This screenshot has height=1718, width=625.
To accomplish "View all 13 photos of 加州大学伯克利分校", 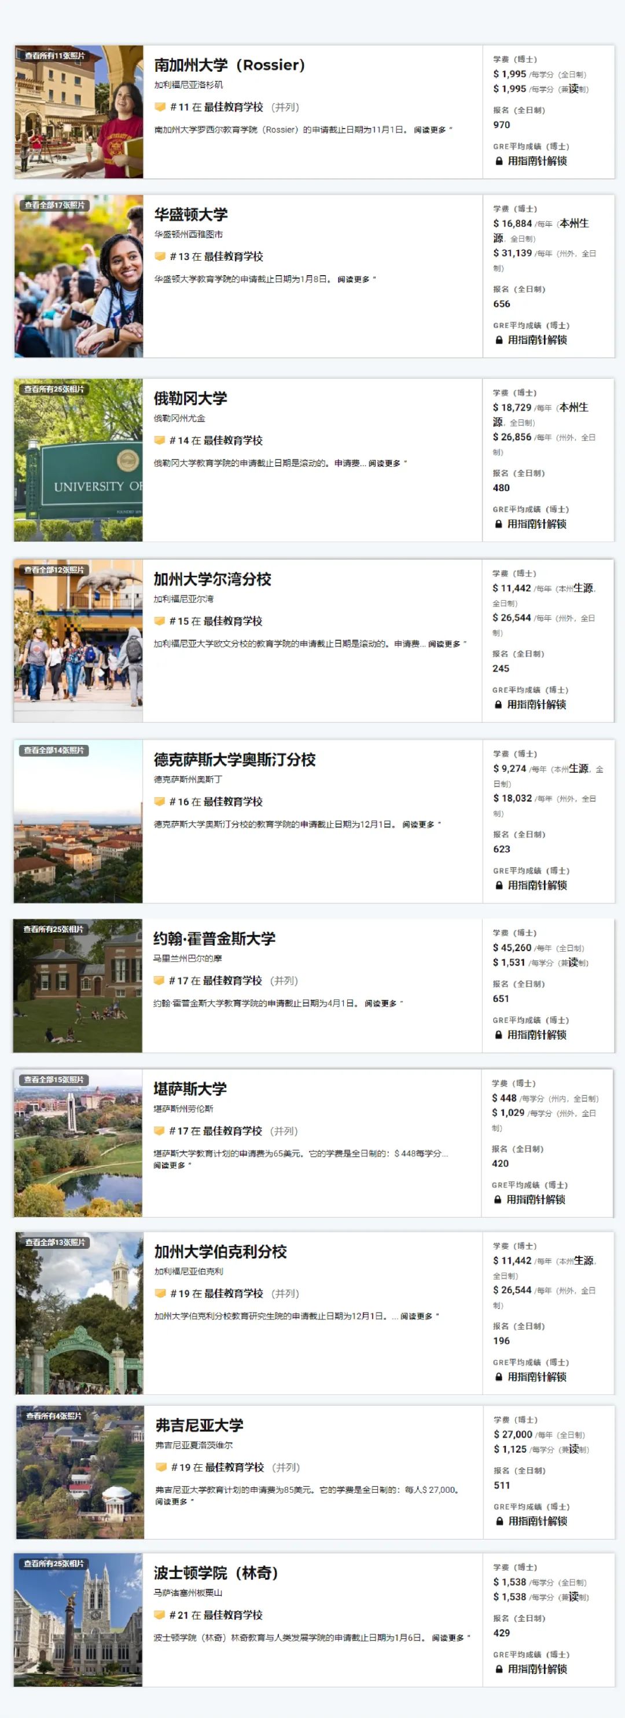I will 56,1242.
